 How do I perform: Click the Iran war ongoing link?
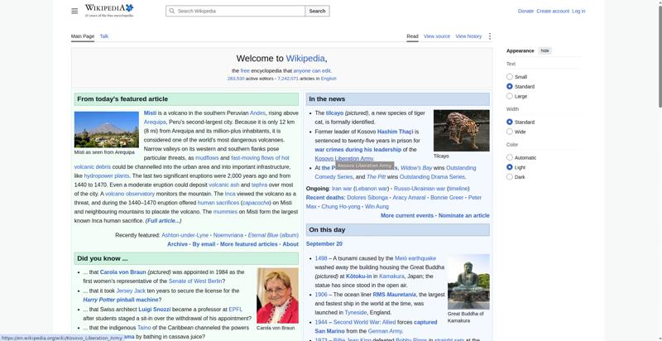point(342,189)
